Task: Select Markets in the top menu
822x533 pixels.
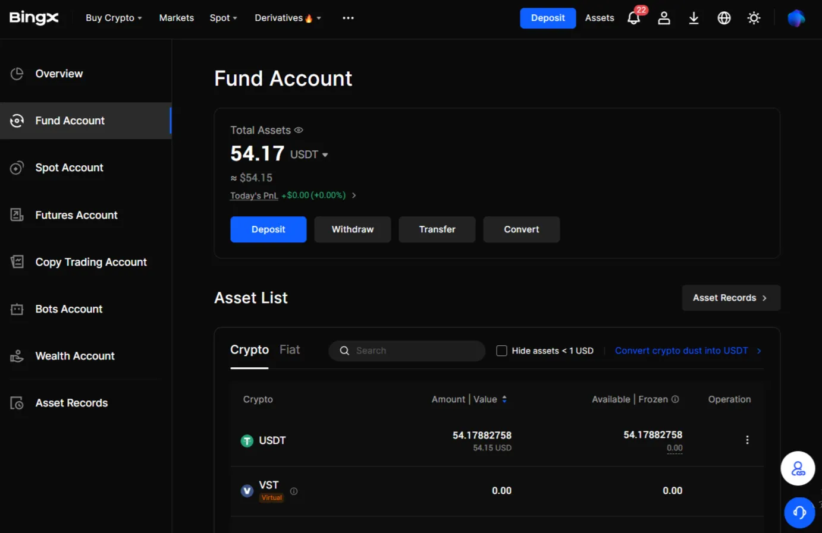Action: click(x=176, y=18)
